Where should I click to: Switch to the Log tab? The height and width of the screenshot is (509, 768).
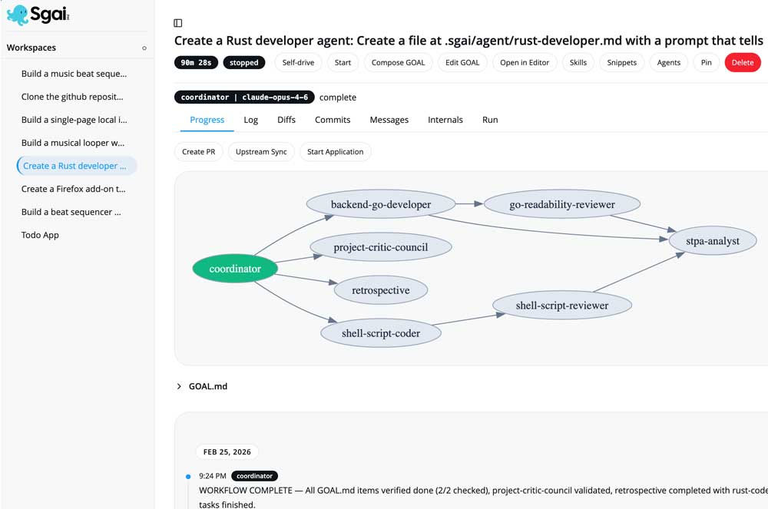[x=251, y=120]
